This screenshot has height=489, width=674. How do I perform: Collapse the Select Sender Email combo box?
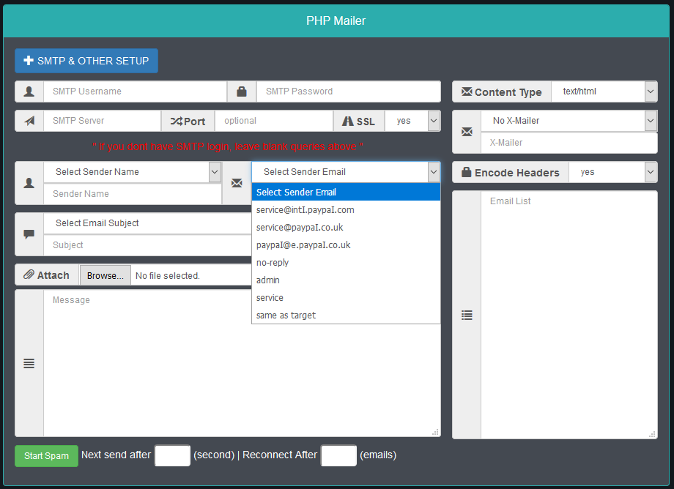[x=346, y=172]
